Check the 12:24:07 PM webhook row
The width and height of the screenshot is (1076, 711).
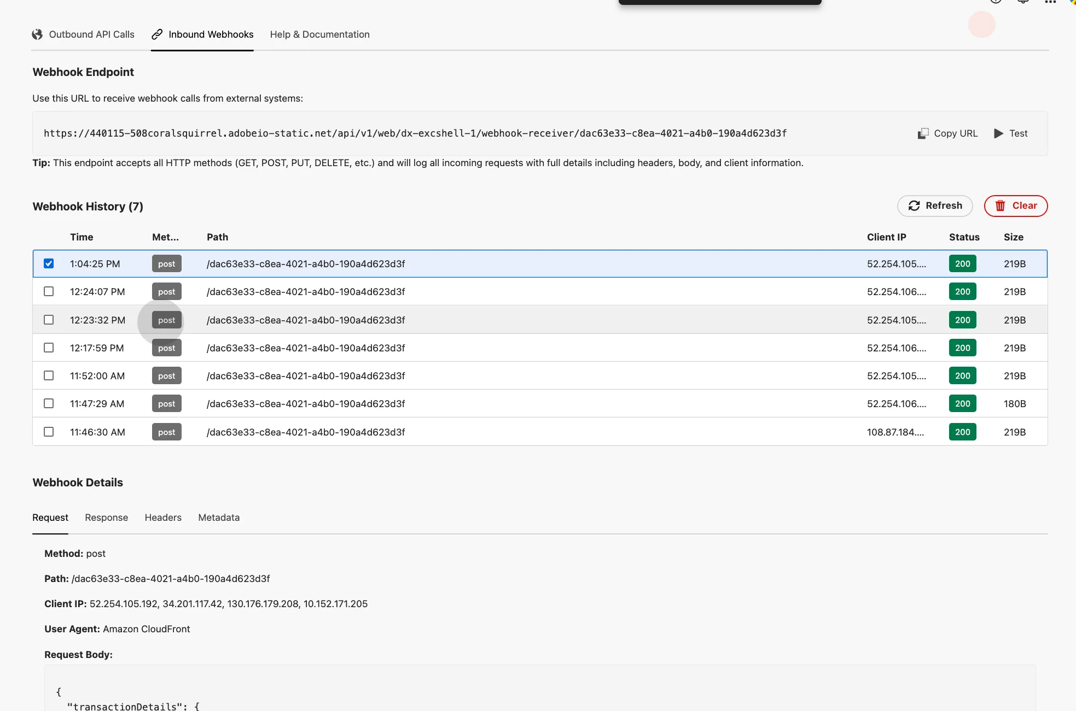49,291
